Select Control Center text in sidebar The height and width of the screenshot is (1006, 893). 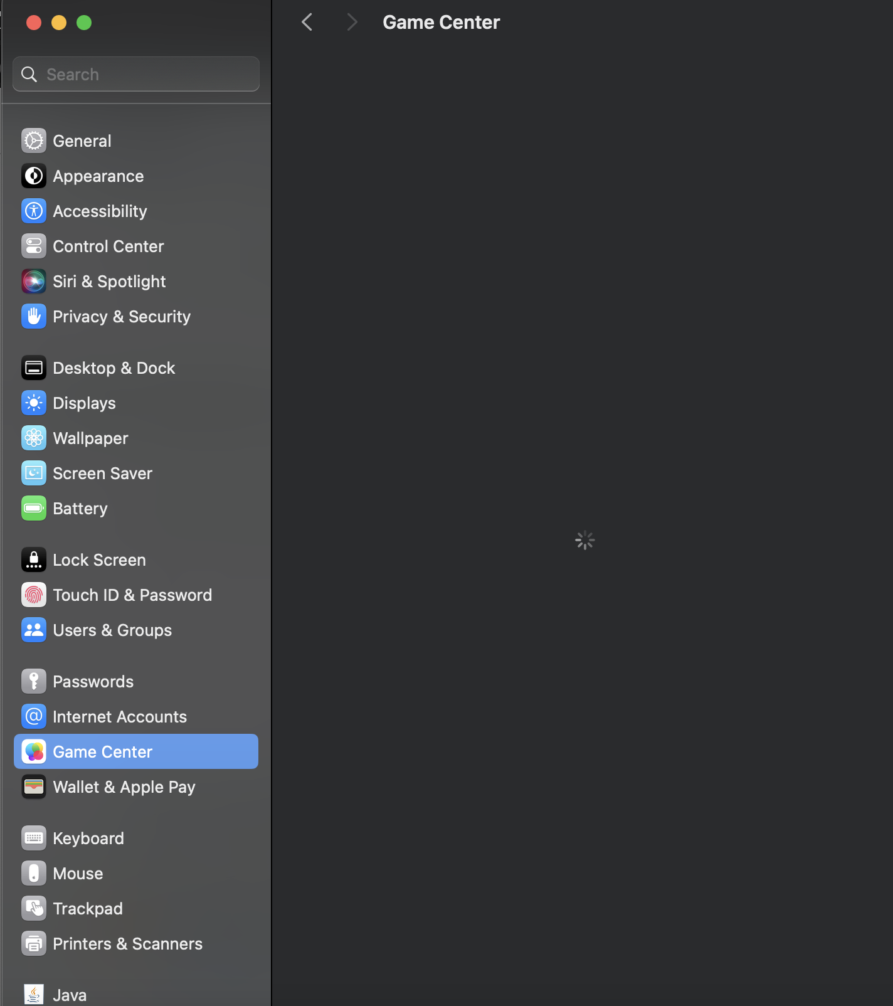tap(108, 246)
